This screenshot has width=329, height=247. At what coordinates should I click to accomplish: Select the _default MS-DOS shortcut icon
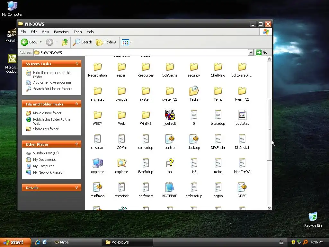tap(170, 115)
